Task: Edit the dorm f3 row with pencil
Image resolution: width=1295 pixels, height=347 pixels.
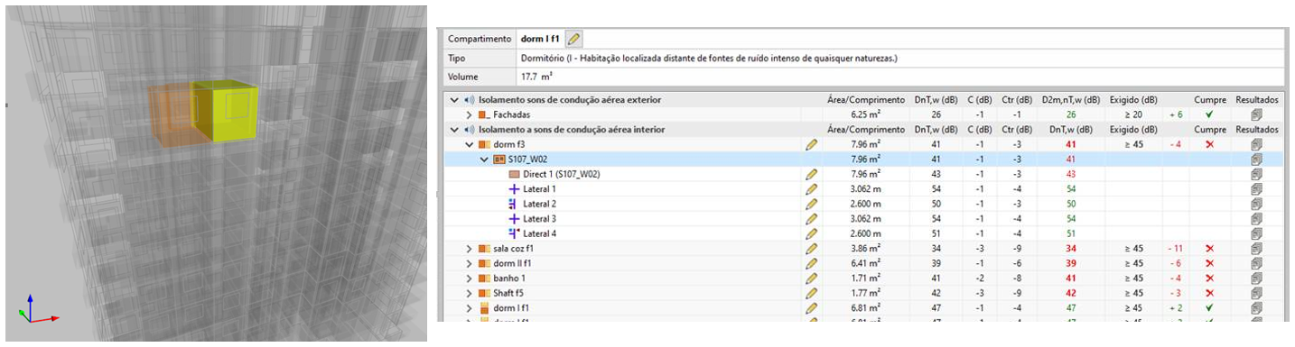Action: click(811, 144)
